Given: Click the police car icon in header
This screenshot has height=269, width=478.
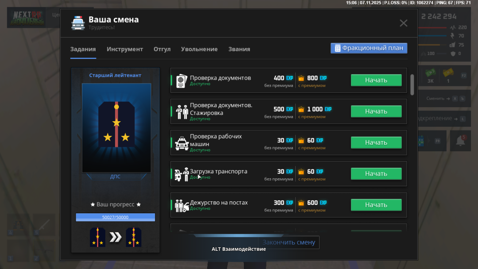Looking at the screenshot, I should [x=78, y=23].
